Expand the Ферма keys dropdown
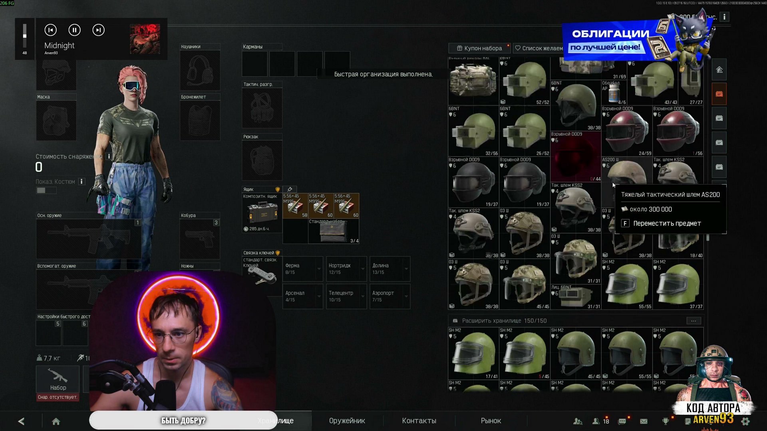The width and height of the screenshot is (767, 431). point(319,269)
